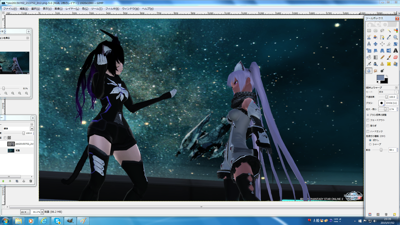Image resolution: width=400 pixels, height=225 pixels.
Task: Select the Move tool
Action: [x=375, y=44]
